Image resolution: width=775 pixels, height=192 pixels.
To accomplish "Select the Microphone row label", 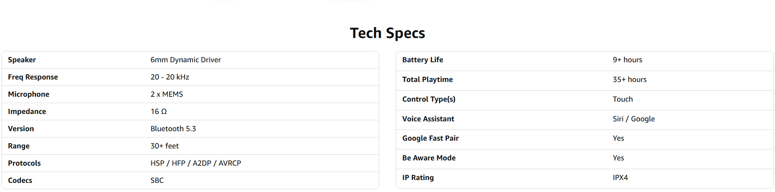I will click(29, 94).
